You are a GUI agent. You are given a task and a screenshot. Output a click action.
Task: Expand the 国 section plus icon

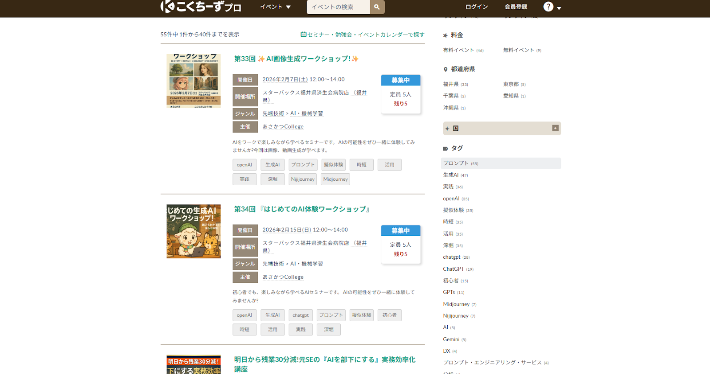click(555, 128)
